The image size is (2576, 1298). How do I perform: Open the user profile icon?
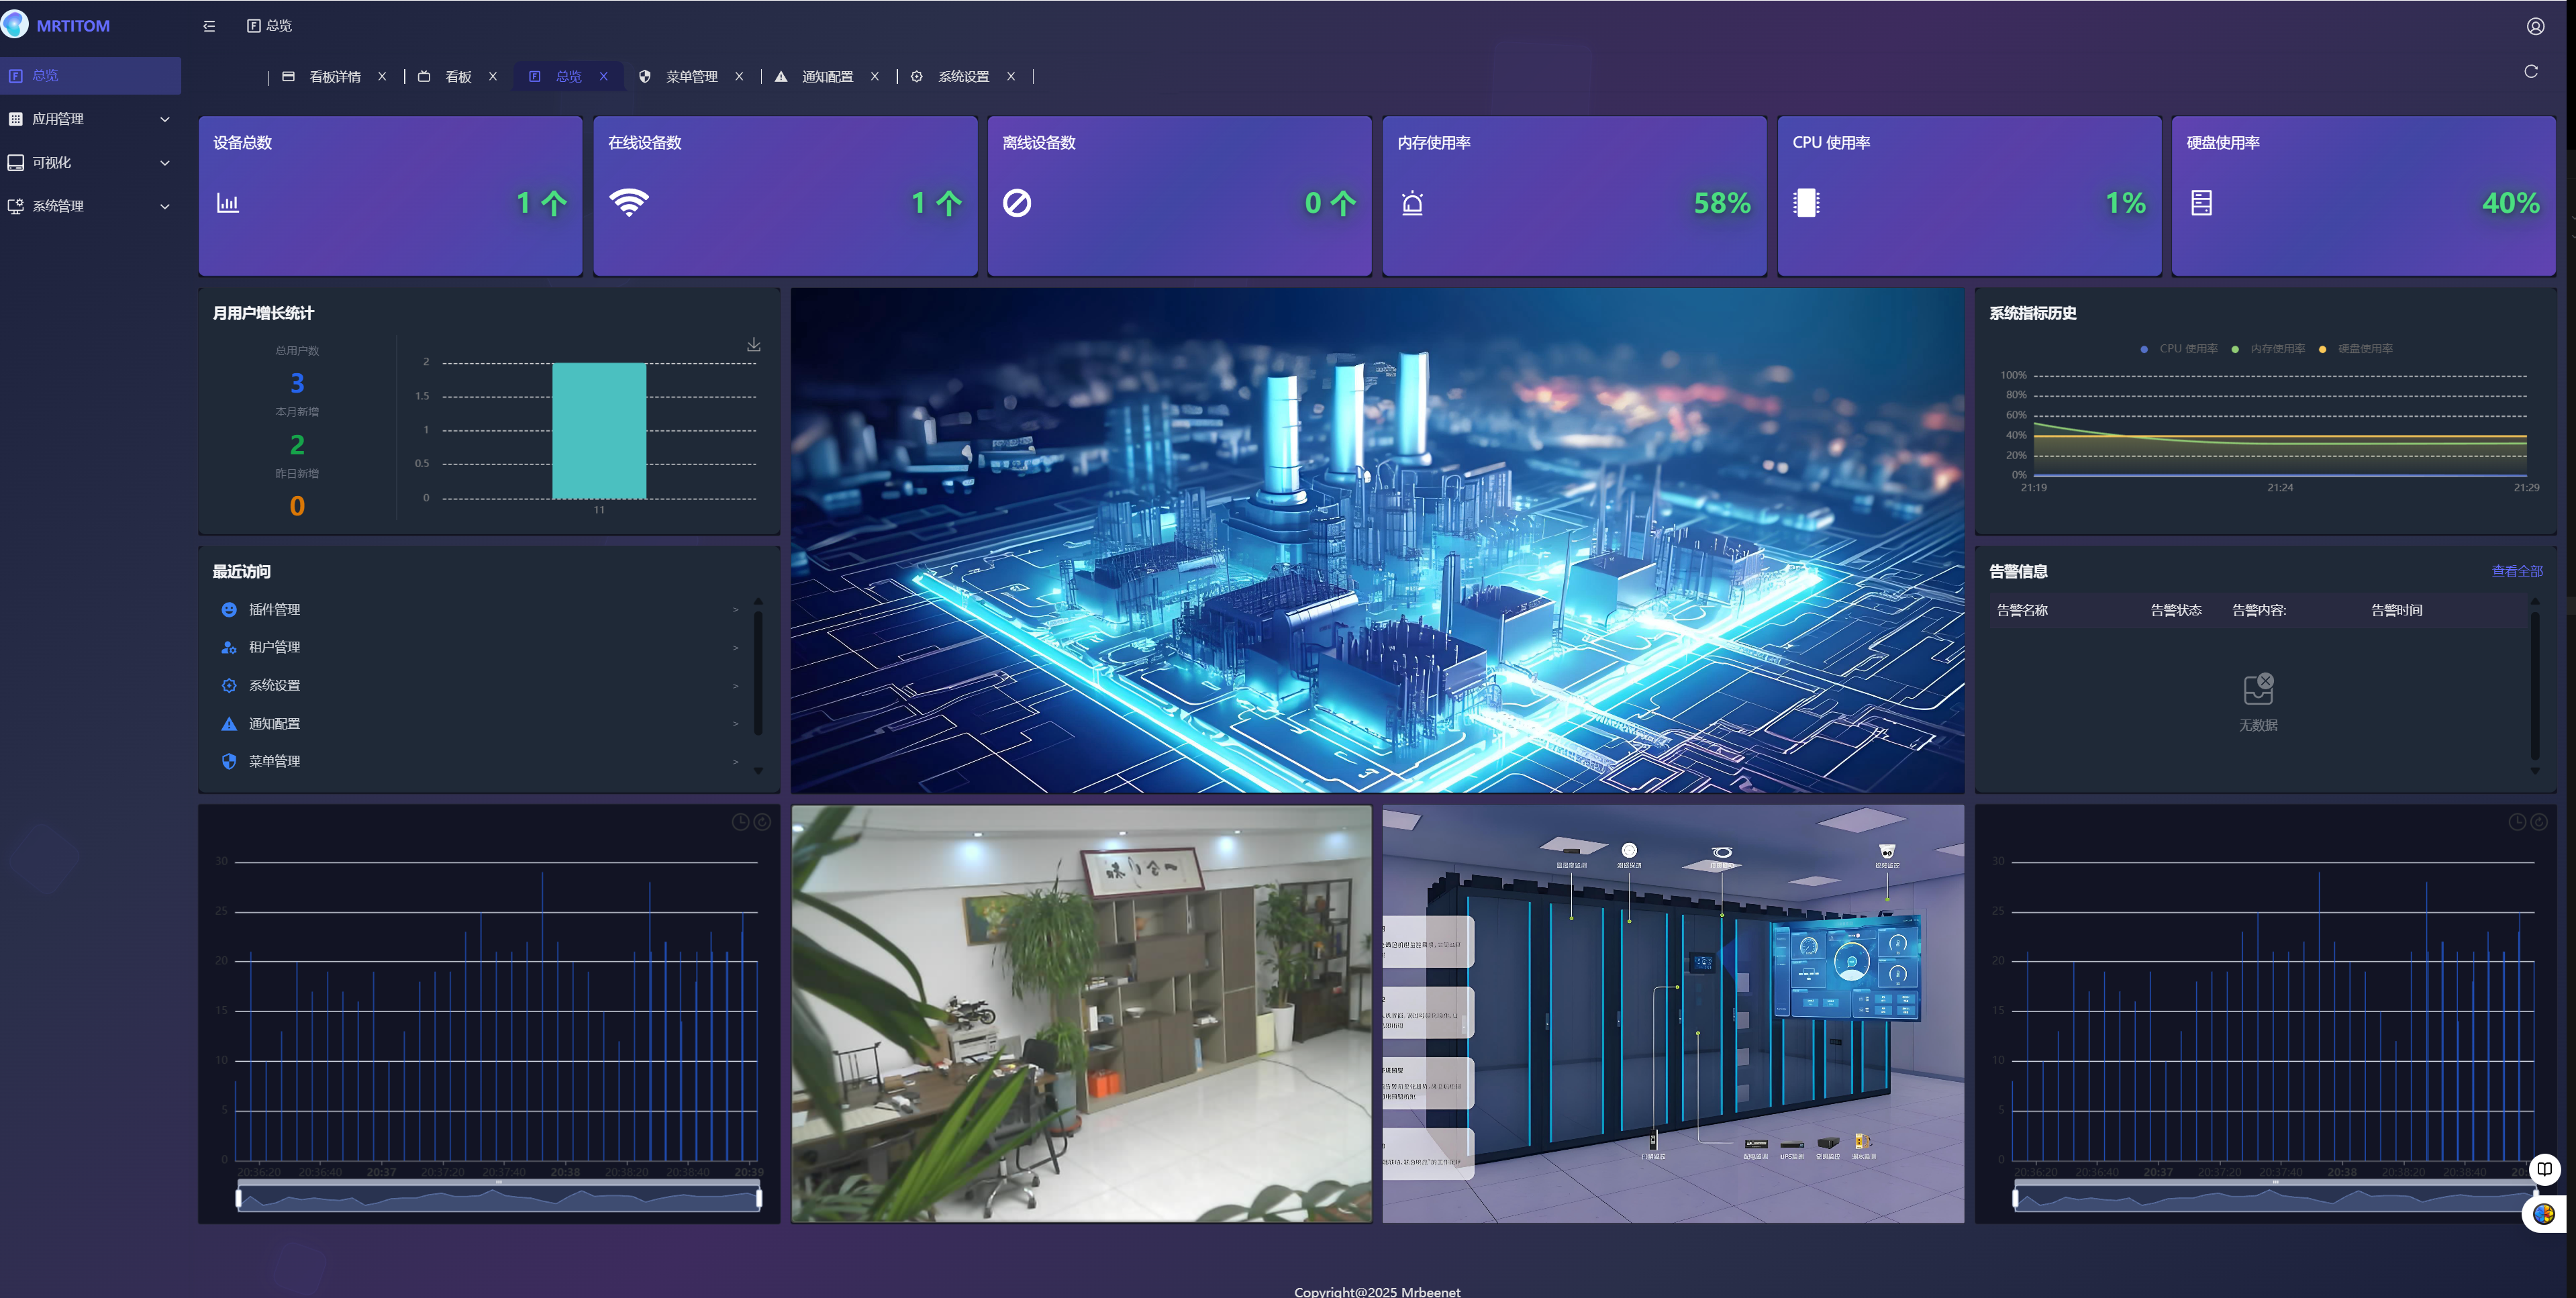[2535, 26]
